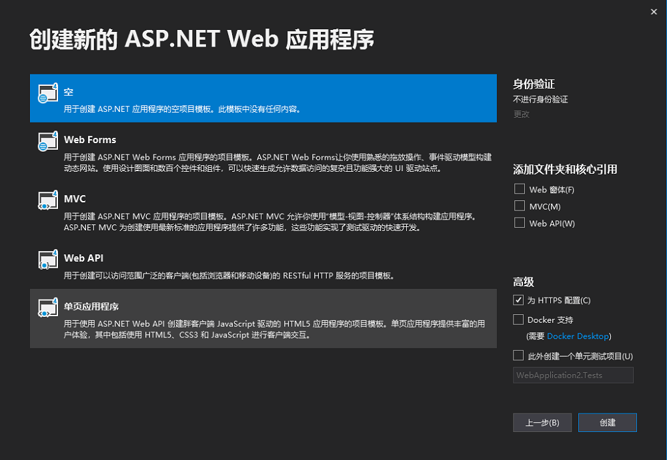
Task: Enable Docker 支持 checkbox
Action: (x=519, y=320)
